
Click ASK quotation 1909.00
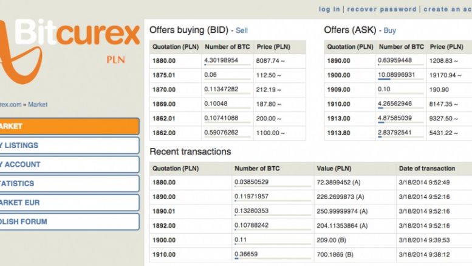click(338, 90)
